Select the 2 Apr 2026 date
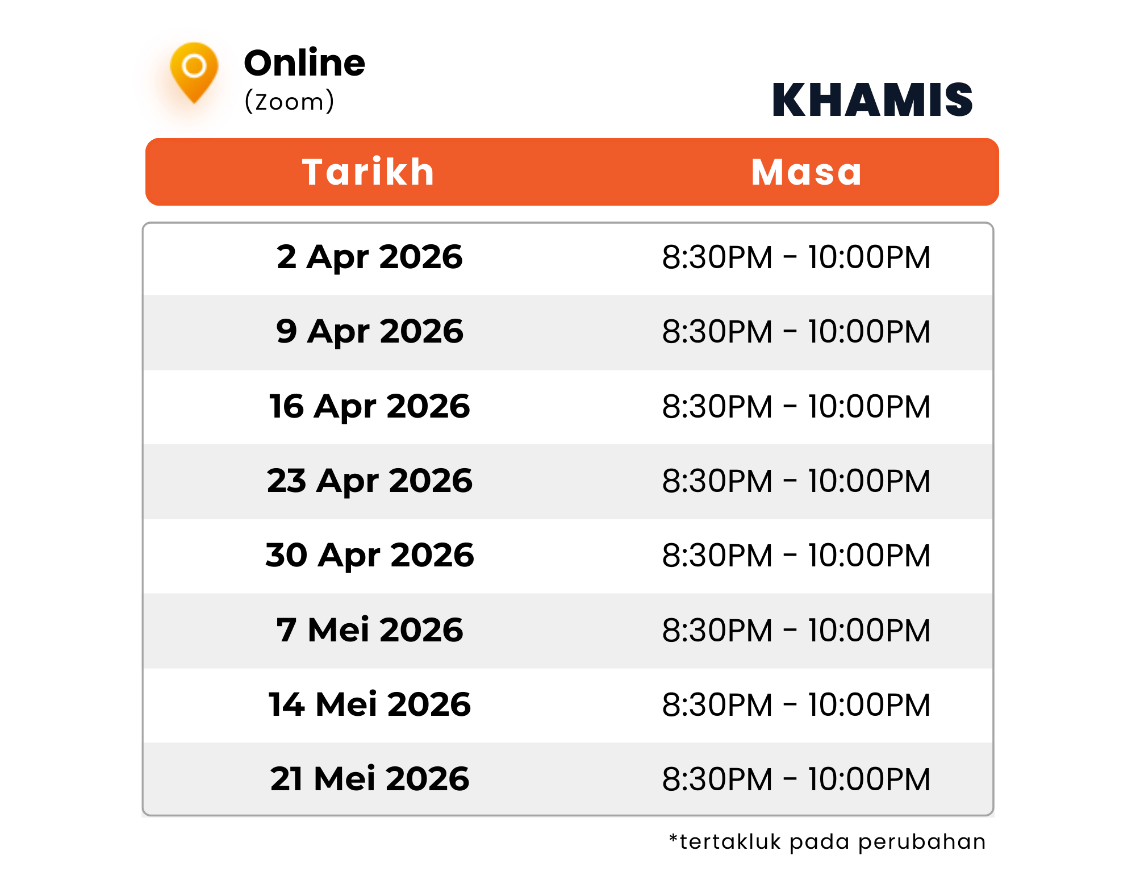Viewport: 1136px width, 880px height. click(x=370, y=257)
